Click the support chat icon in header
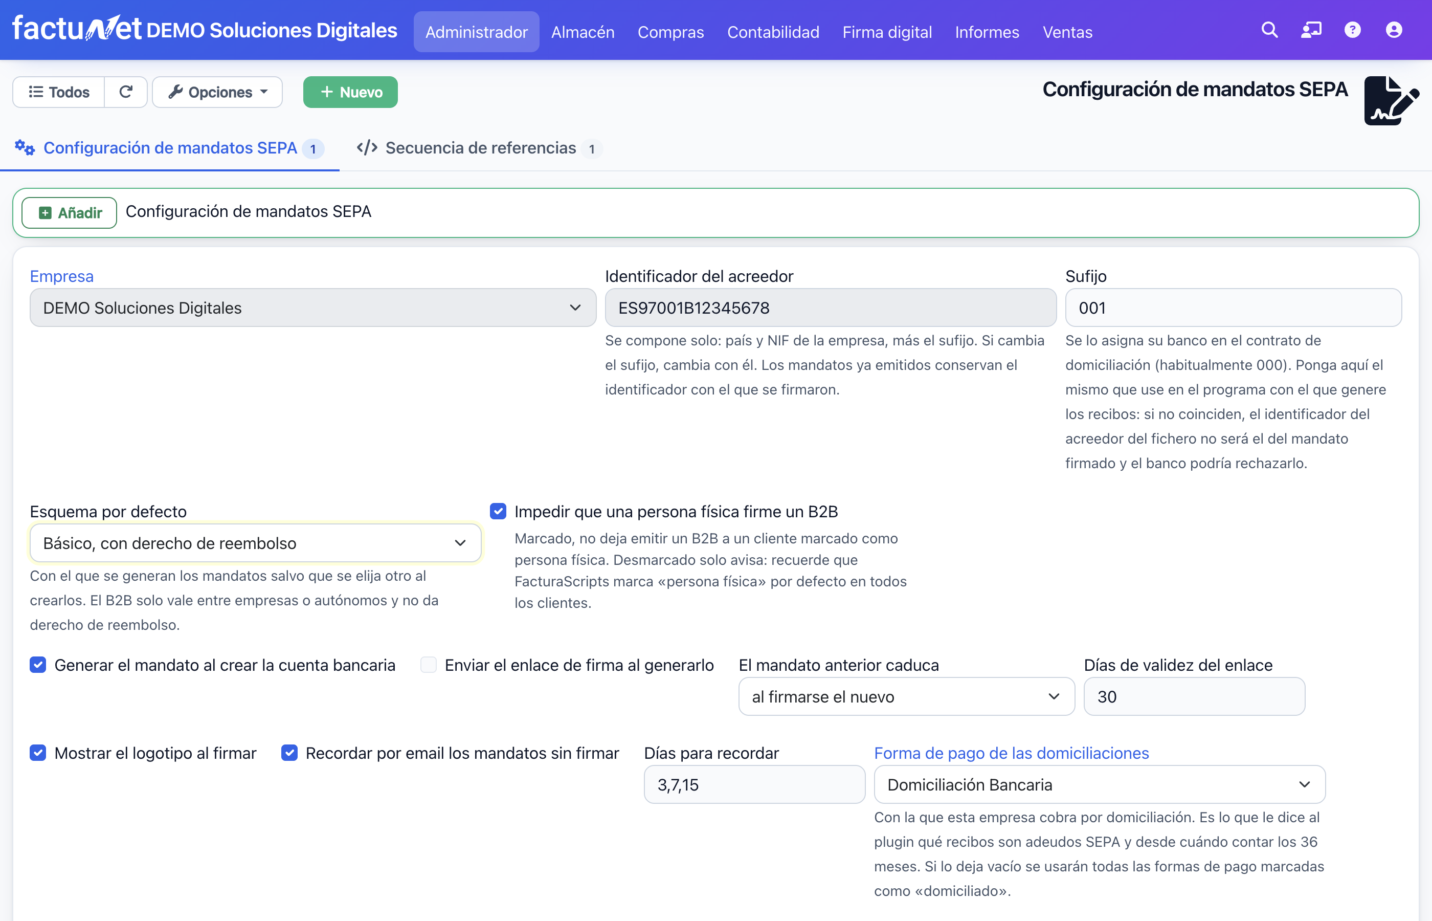The height and width of the screenshot is (921, 1432). 1311,30
